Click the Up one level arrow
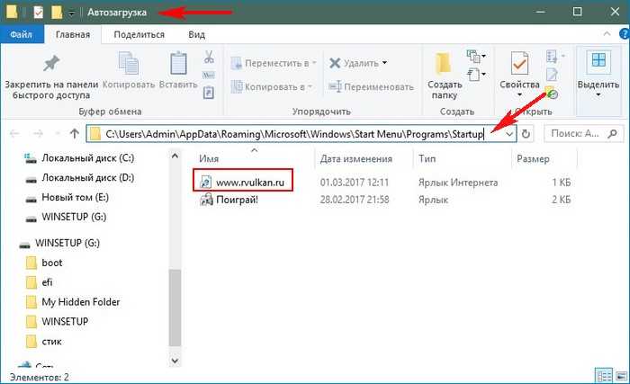This screenshot has width=630, height=384. [x=75, y=134]
